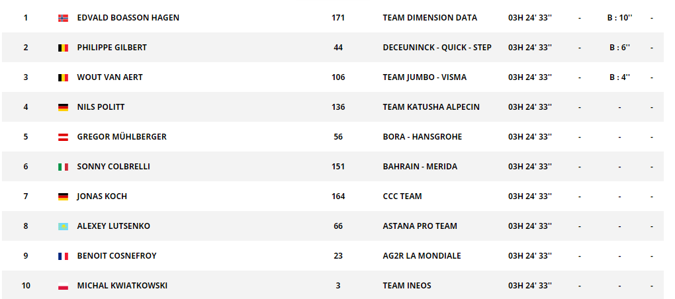
Task: Click the Polish flag beside Michal Kwiatkowski
Action: click(64, 286)
